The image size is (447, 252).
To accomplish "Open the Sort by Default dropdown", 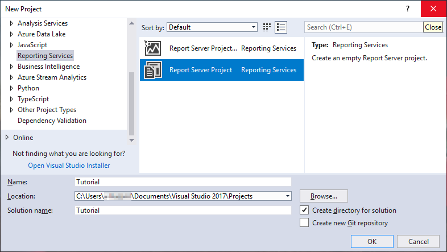I will pyautogui.click(x=212, y=27).
